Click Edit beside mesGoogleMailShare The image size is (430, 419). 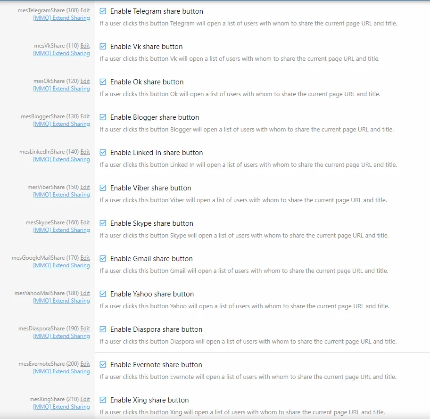(85, 258)
